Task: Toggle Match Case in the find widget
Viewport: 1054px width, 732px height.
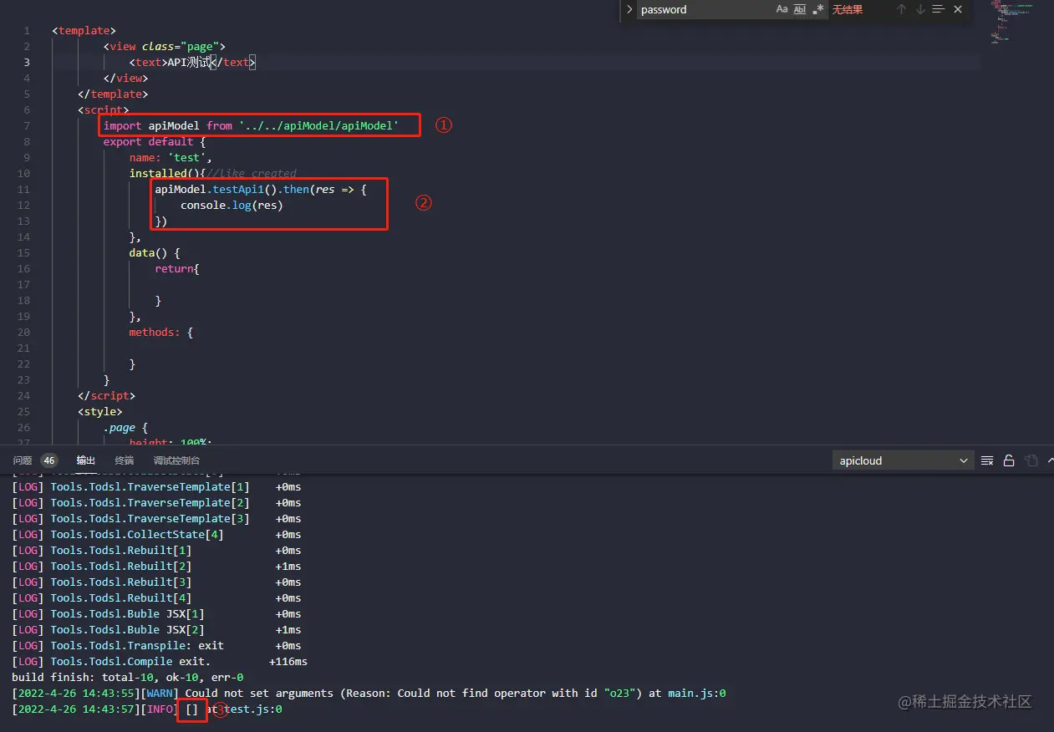Action: coord(782,9)
